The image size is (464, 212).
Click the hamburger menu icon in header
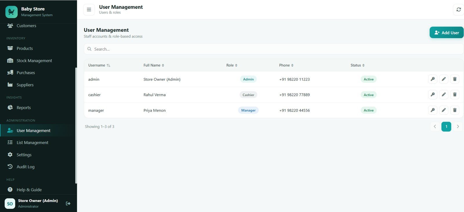coord(89,10)
